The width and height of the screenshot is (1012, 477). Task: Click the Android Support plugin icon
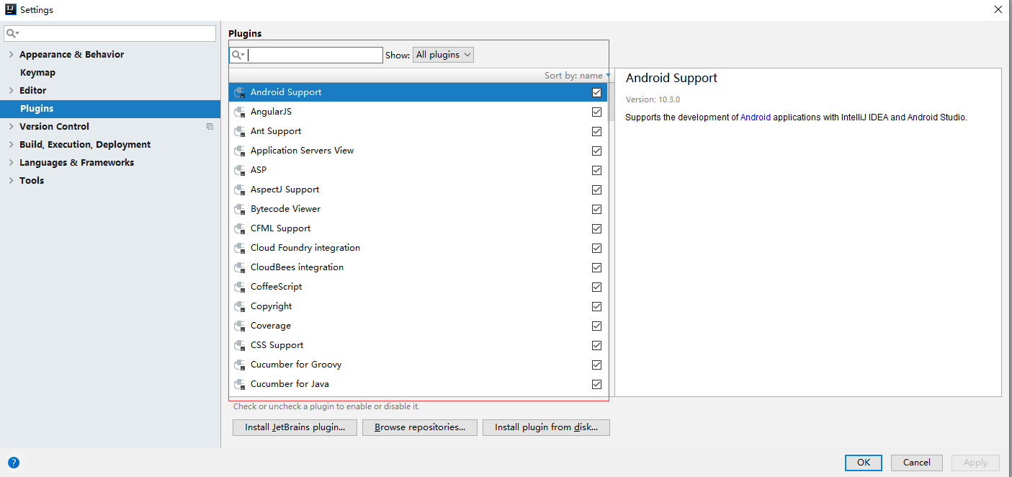tap(240, 92)
